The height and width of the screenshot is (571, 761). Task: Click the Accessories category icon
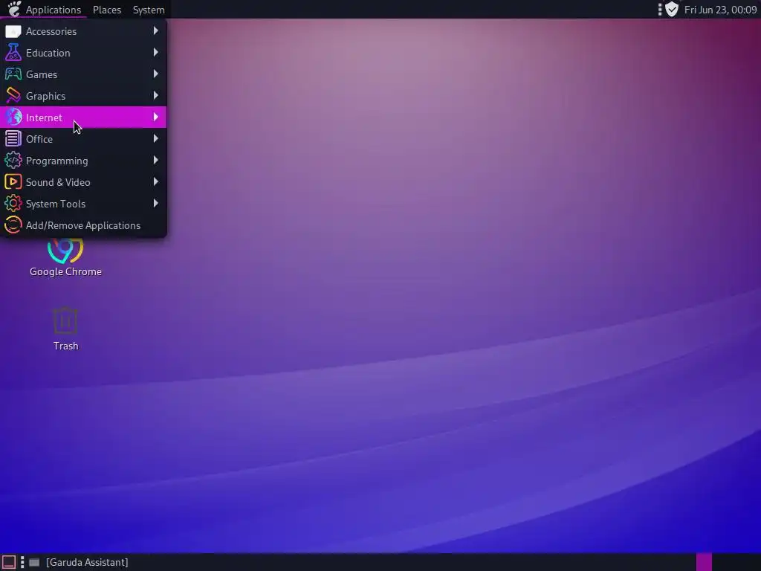(x=13, y=31)
